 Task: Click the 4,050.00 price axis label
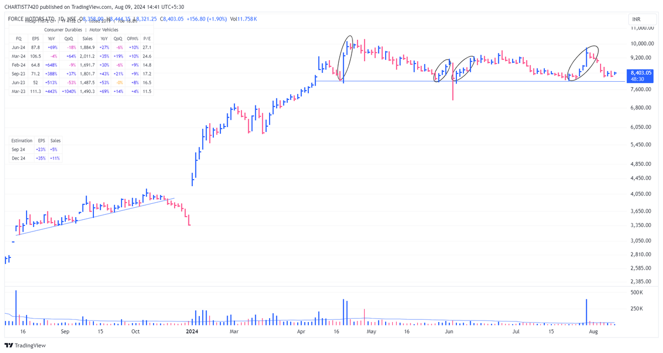tap(641, 194)
